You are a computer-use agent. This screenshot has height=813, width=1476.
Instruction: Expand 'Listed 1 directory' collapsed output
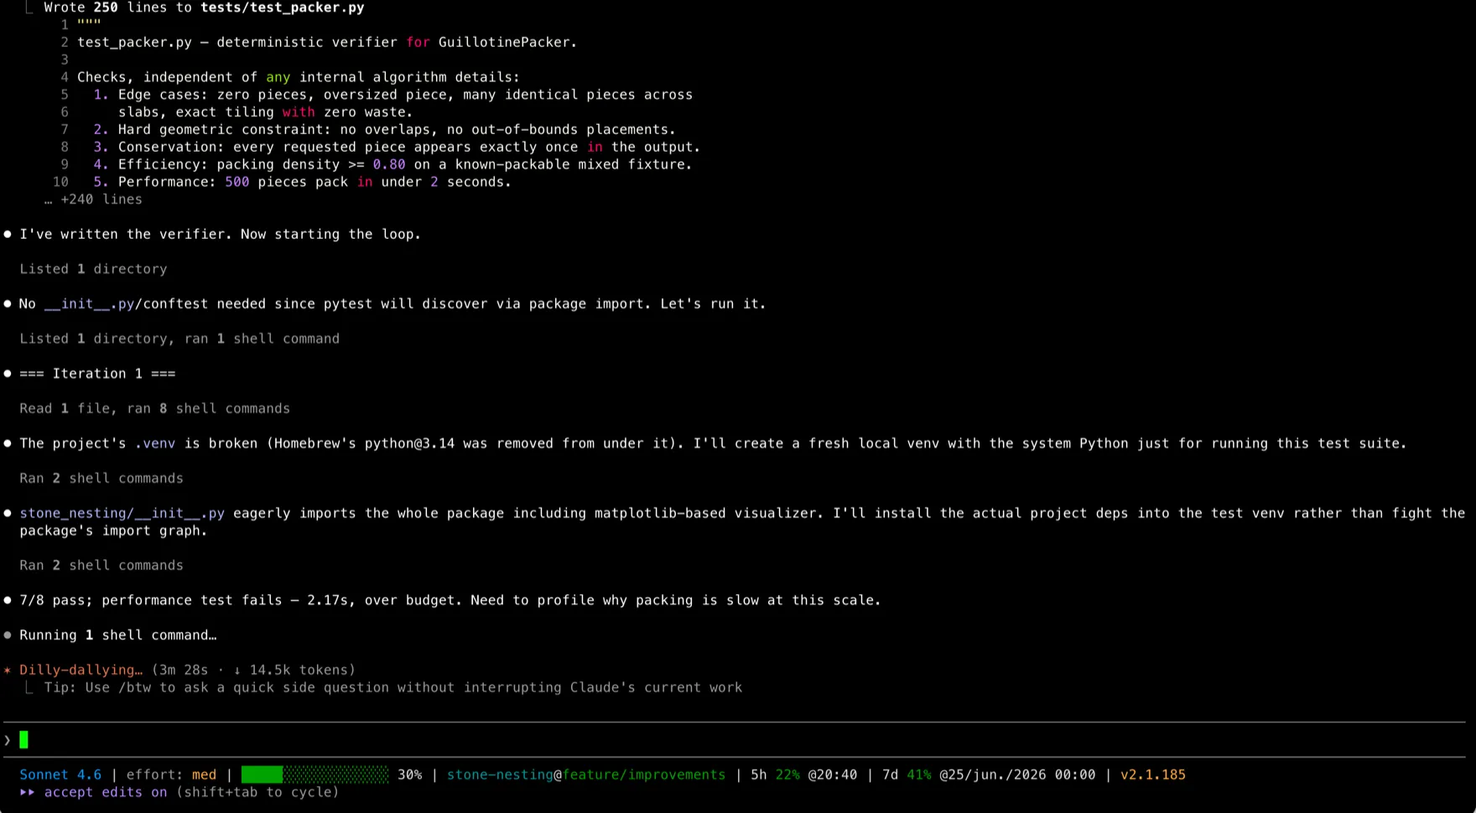coord(93,269)
